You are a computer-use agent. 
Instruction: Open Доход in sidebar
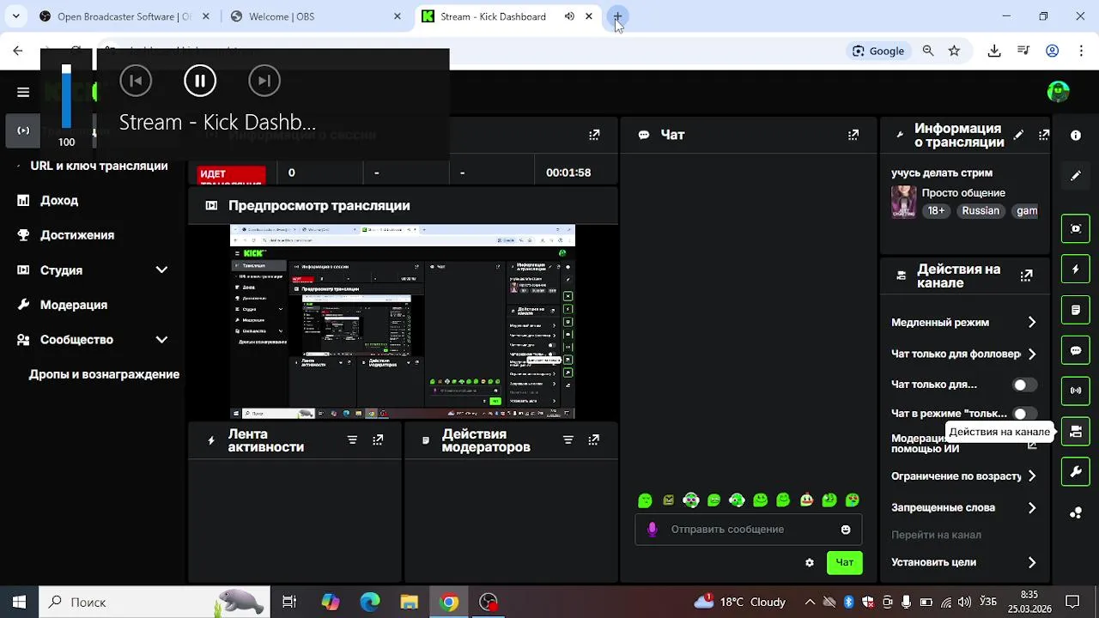(59, 200)
